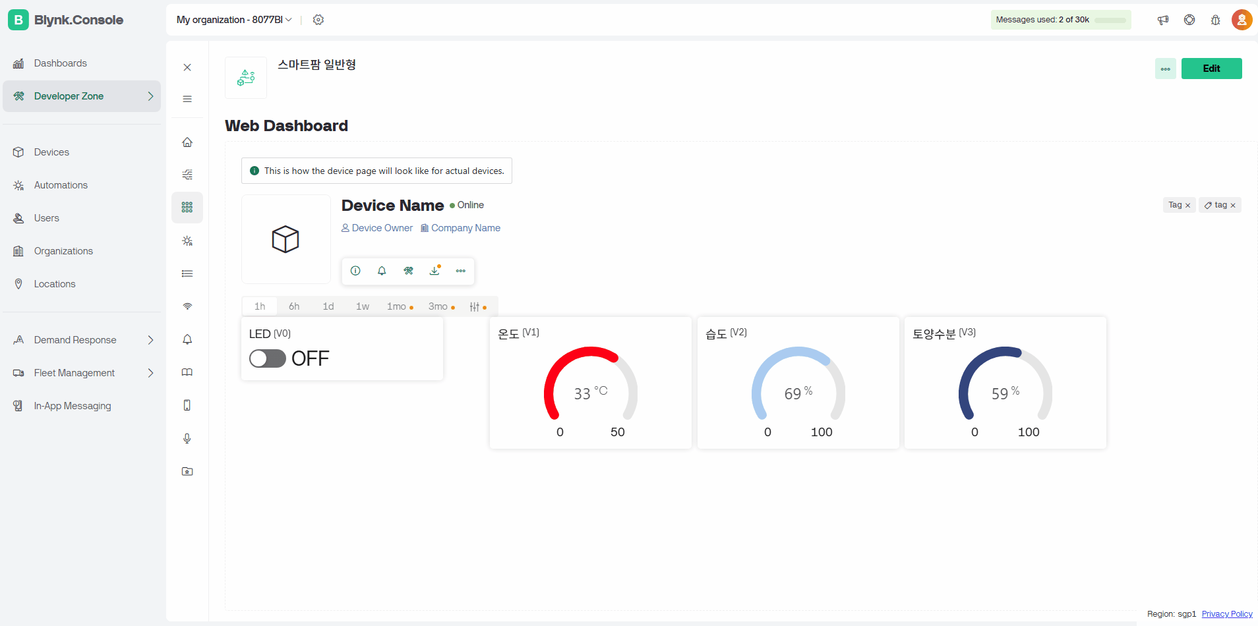Click the device info icon
Viewport: 1258px width, 626px height.
tap(355, 271)
